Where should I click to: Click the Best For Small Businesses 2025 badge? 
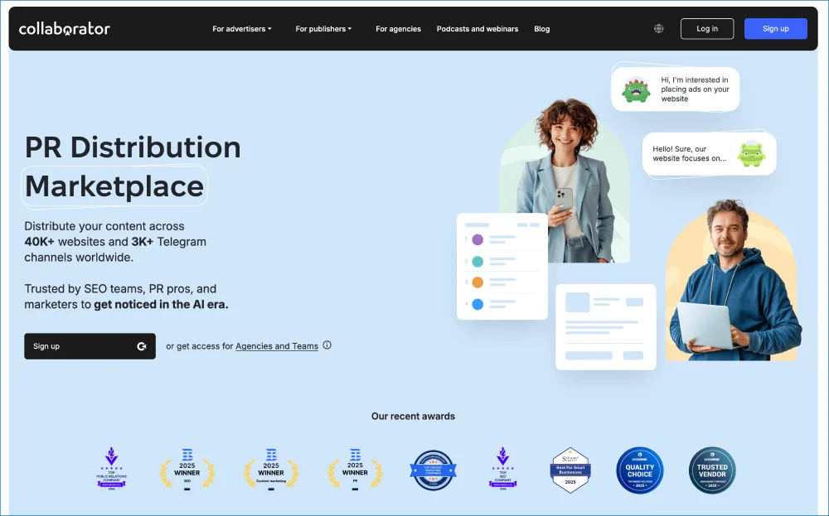(x=570, y=470)
